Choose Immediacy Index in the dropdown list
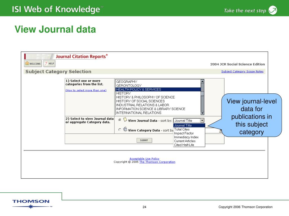Viewport: 289px width, 216px height. click(189, 137)
